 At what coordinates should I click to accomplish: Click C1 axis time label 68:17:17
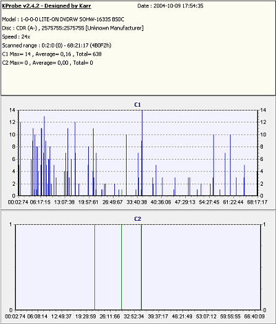[x=257, y=202]
